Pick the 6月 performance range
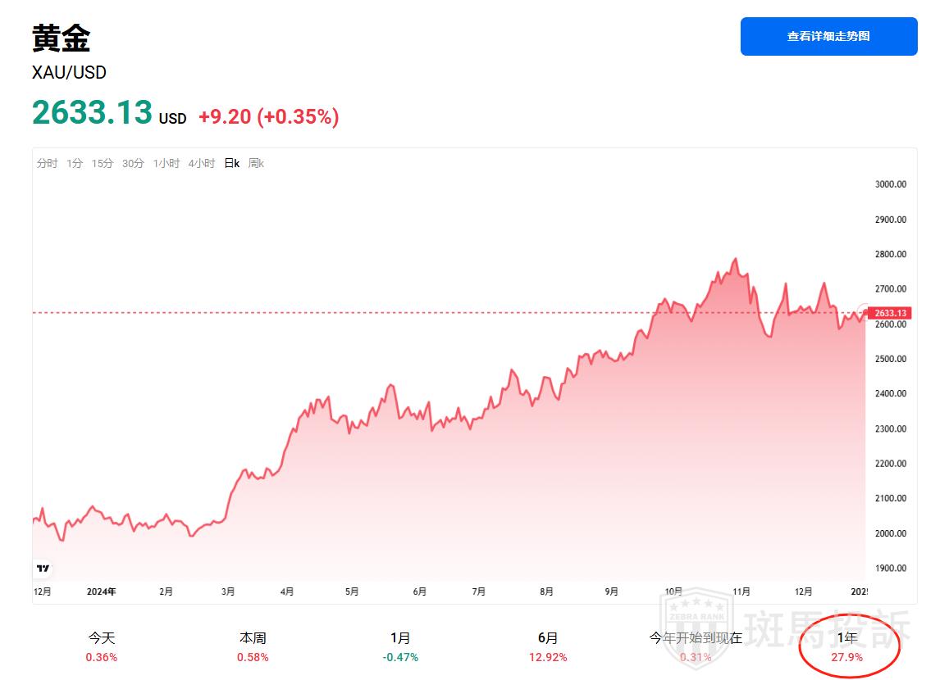The image size is (926, 680). [548, 646]
